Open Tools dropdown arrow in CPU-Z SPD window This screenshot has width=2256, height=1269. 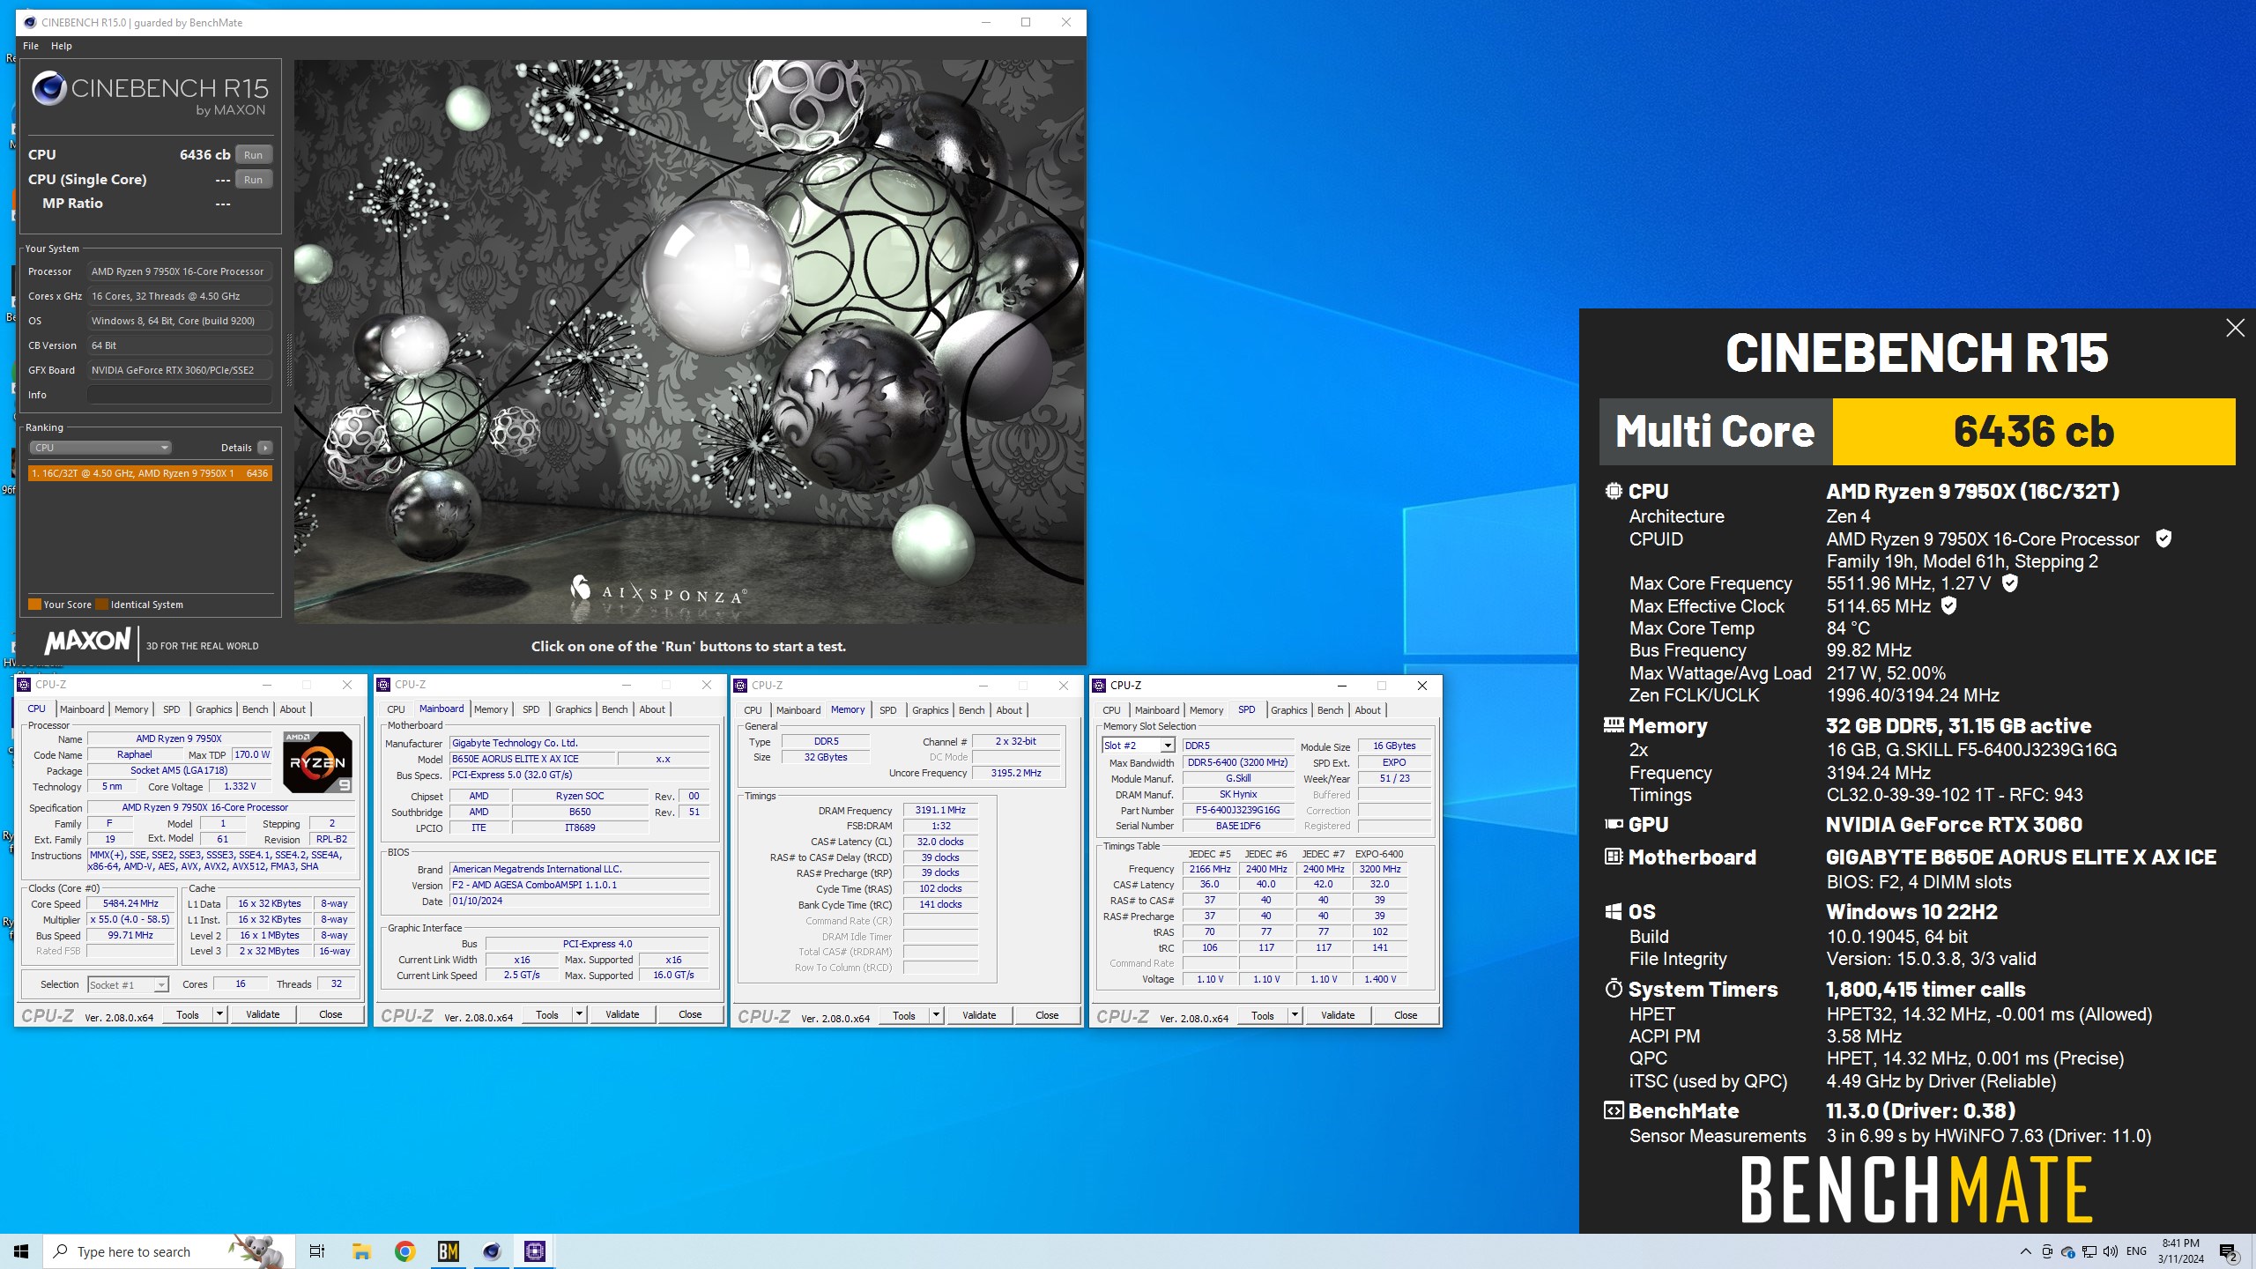1295,1015
